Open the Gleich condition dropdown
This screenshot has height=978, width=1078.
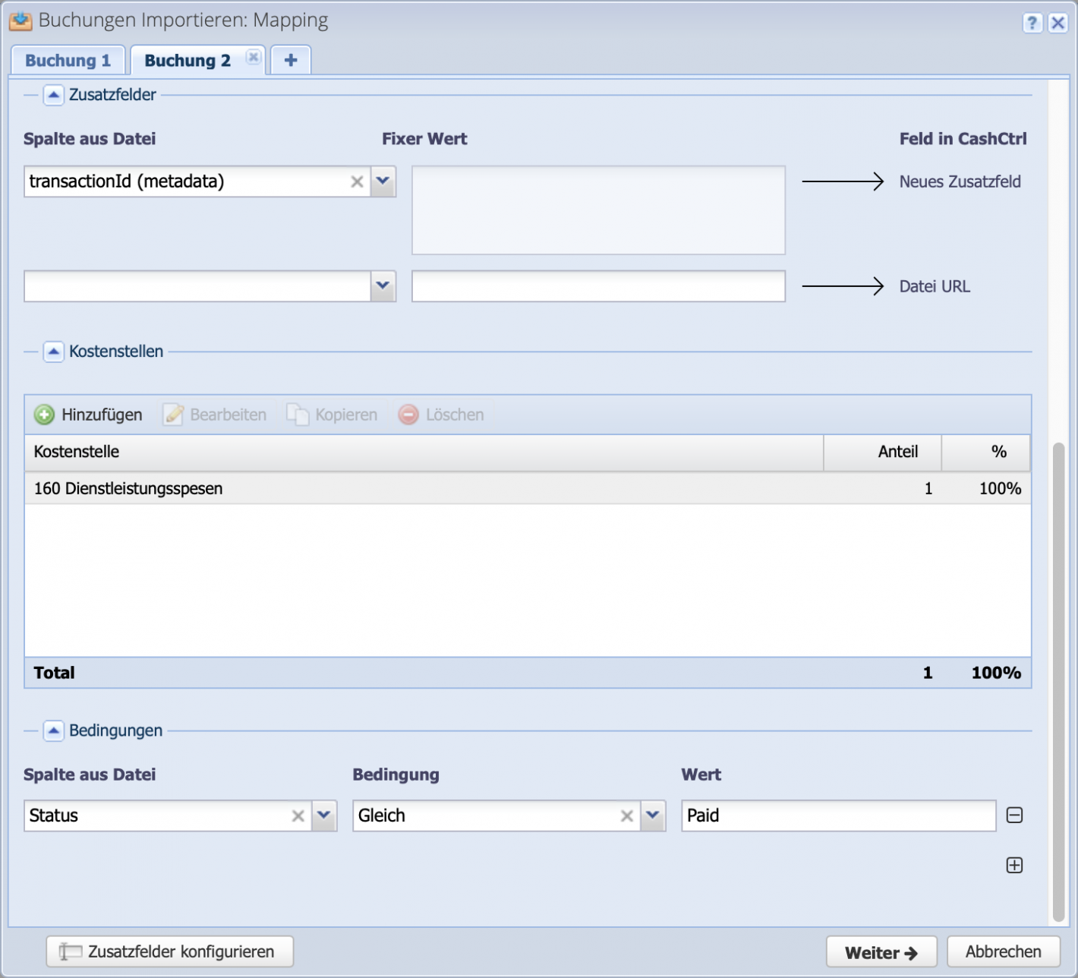(651, 816)
